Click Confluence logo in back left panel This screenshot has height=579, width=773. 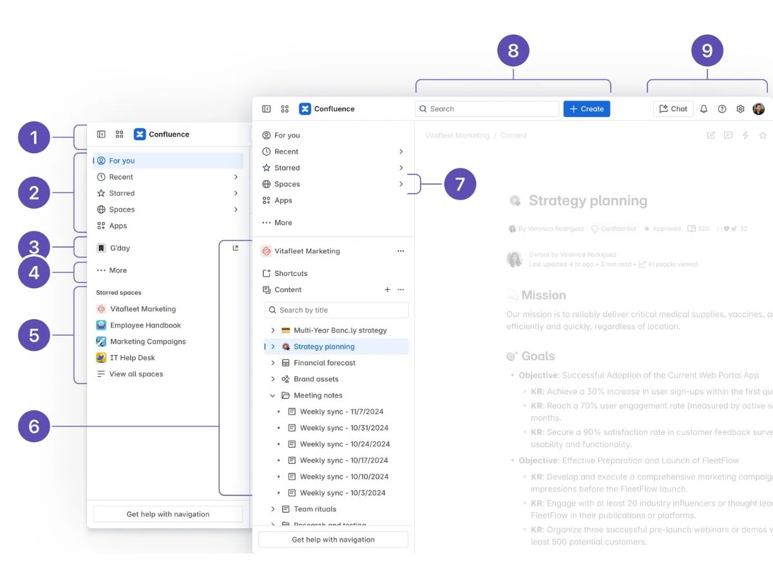point(140,134)
